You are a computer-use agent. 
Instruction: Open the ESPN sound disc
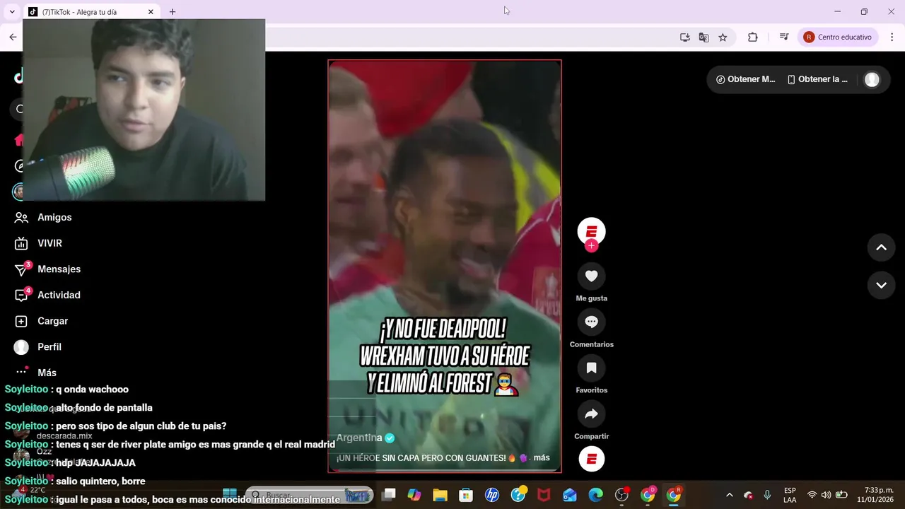[592, 460]
